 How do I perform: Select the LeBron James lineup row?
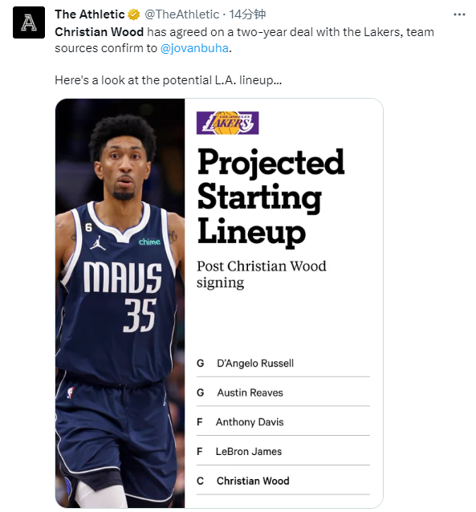click(283, 451)
